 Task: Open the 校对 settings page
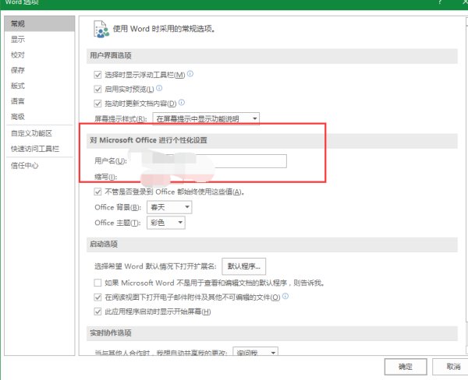point(40,55)
